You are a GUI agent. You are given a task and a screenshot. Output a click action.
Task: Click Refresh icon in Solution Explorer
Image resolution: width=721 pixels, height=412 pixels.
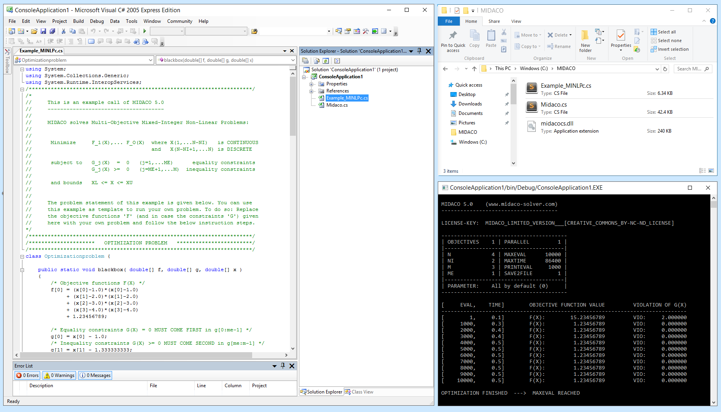coord(326,61)
